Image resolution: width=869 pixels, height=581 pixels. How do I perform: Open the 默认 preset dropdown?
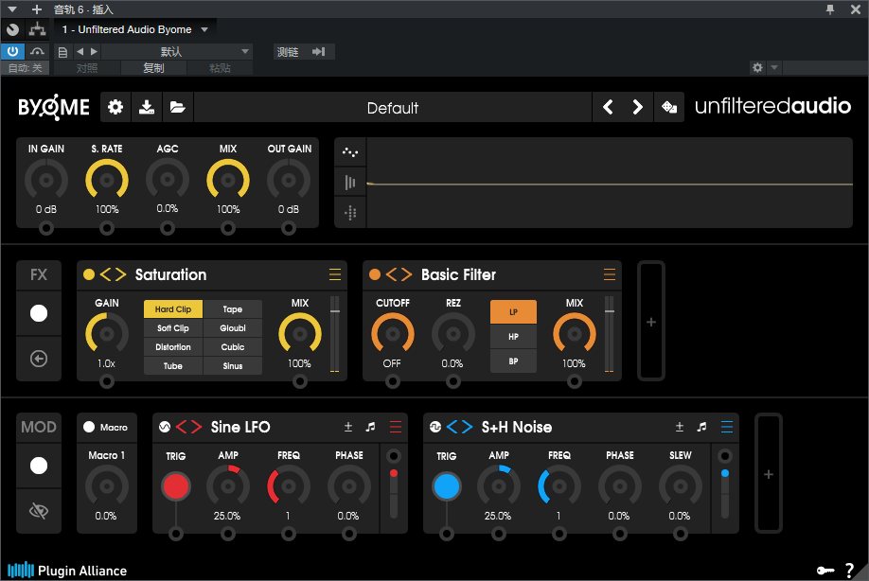click(176, 51)
